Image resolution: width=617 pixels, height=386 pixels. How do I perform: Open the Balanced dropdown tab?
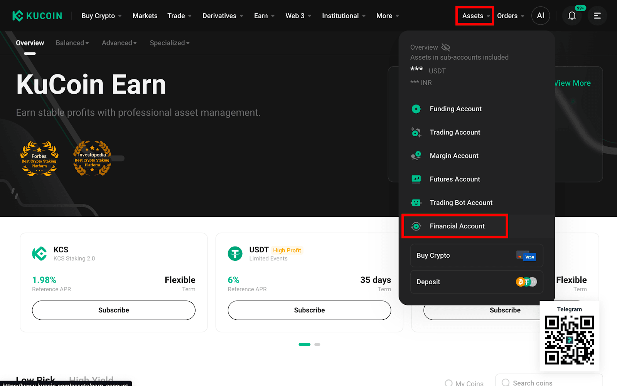(72, 43)
